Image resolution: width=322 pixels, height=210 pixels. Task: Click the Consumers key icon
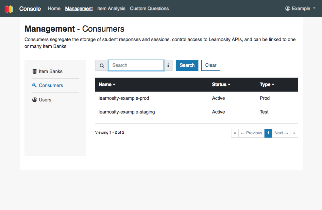pos(35,85)
